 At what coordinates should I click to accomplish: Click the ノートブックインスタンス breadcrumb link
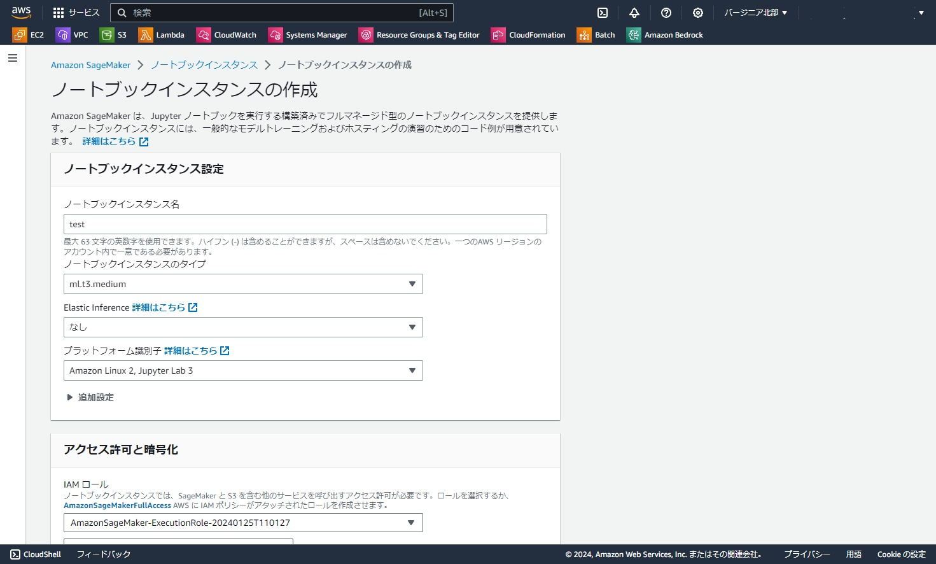[x=204, y=65]
